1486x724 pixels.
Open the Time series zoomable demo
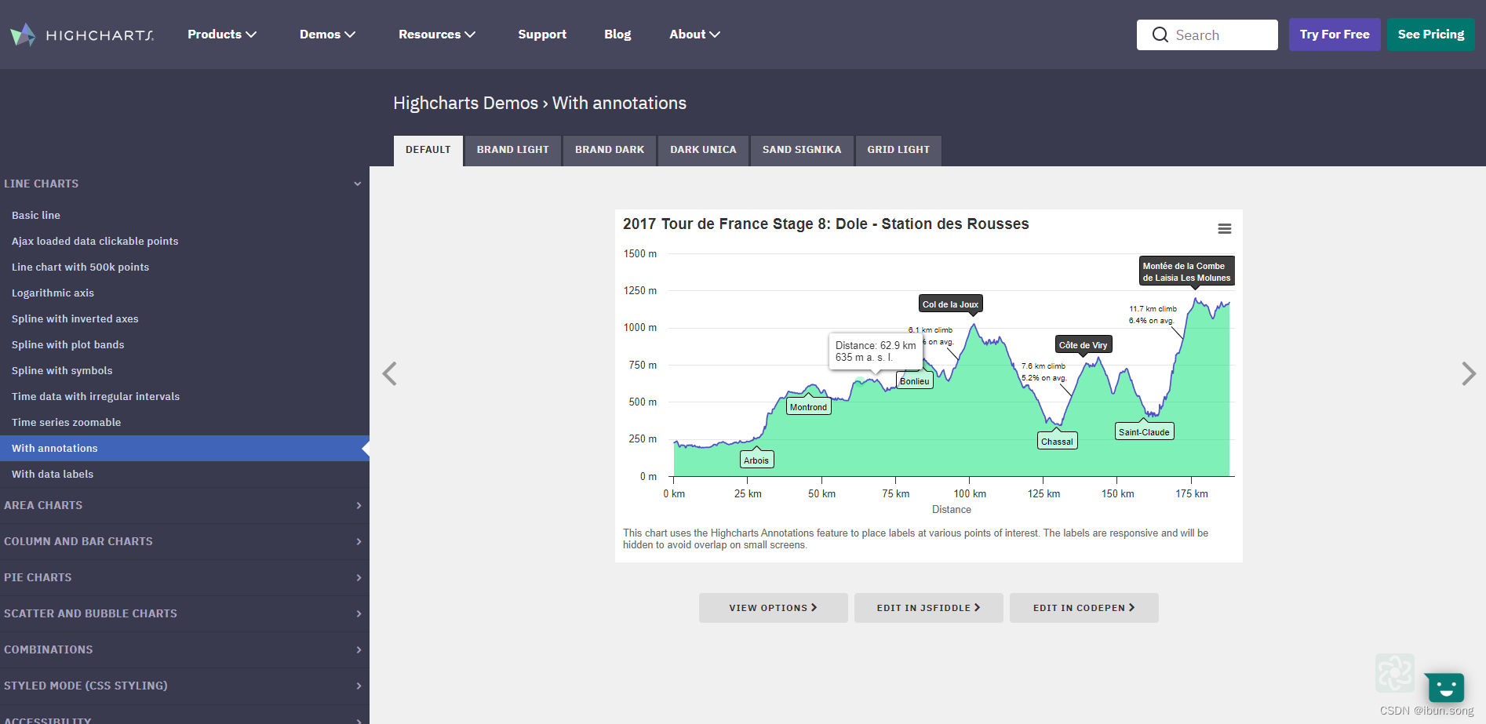coord(66,422)
